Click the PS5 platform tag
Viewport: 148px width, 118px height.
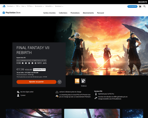coord(18,61)
